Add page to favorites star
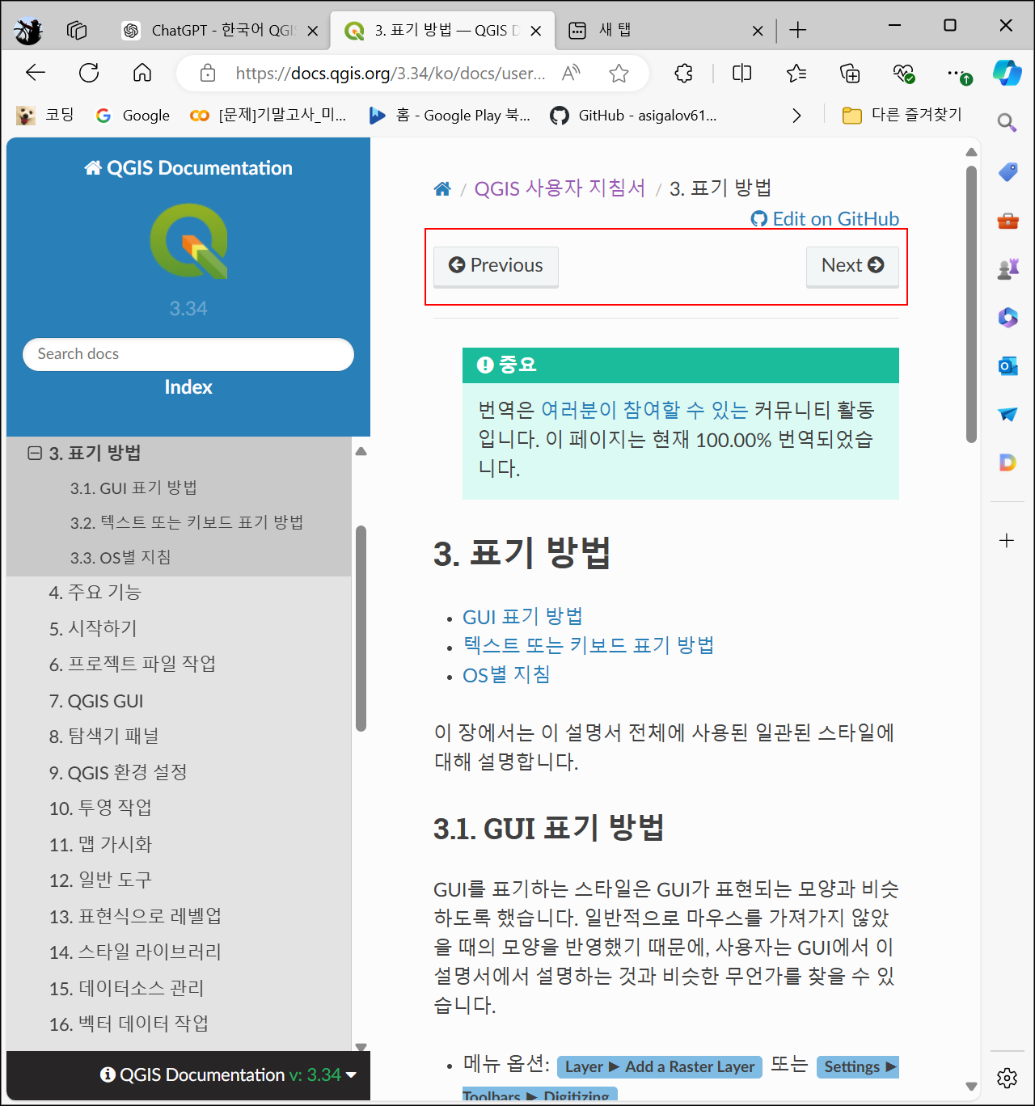The image size is (1035, 1106). click(x=619, y=74)
